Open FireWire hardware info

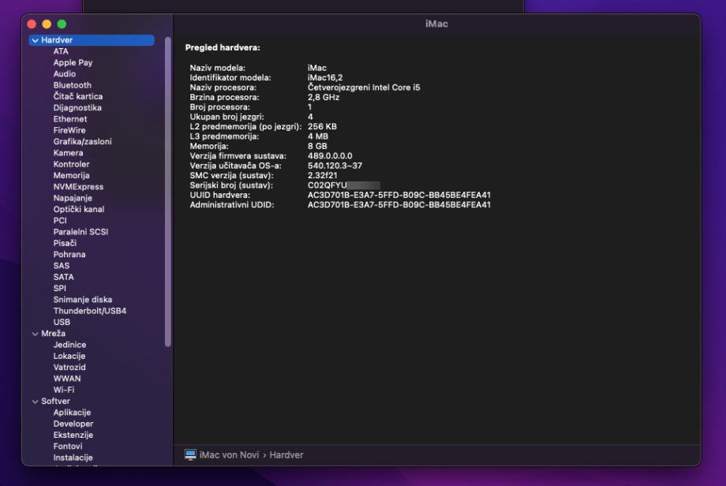click(69, 130)
